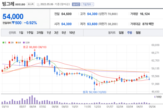This screenshot has height=109, width=163.
Task: Click the 거래량 16,124 volume value
Action: pyautogui.click(x=145, y=14)
